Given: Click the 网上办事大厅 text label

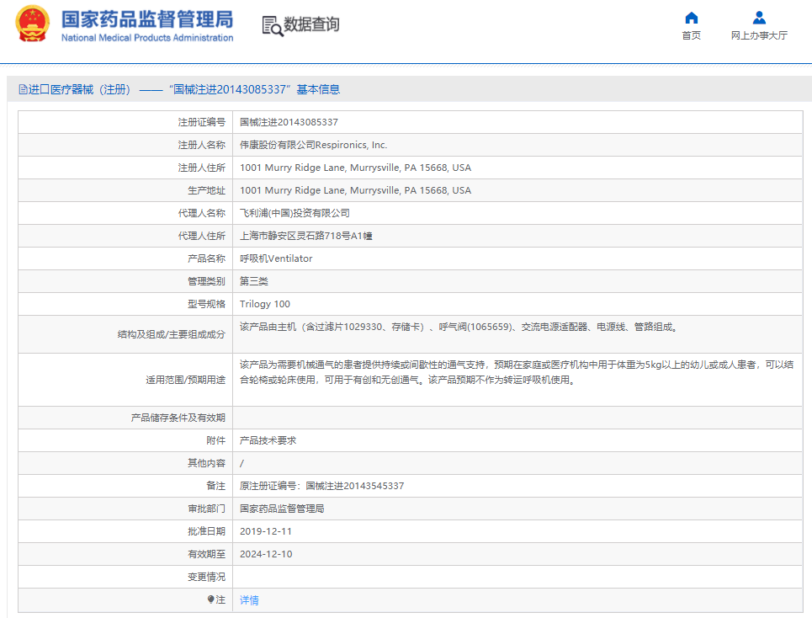Looking at the screenshot, I should pyautogui.click(x=759, y=35).
